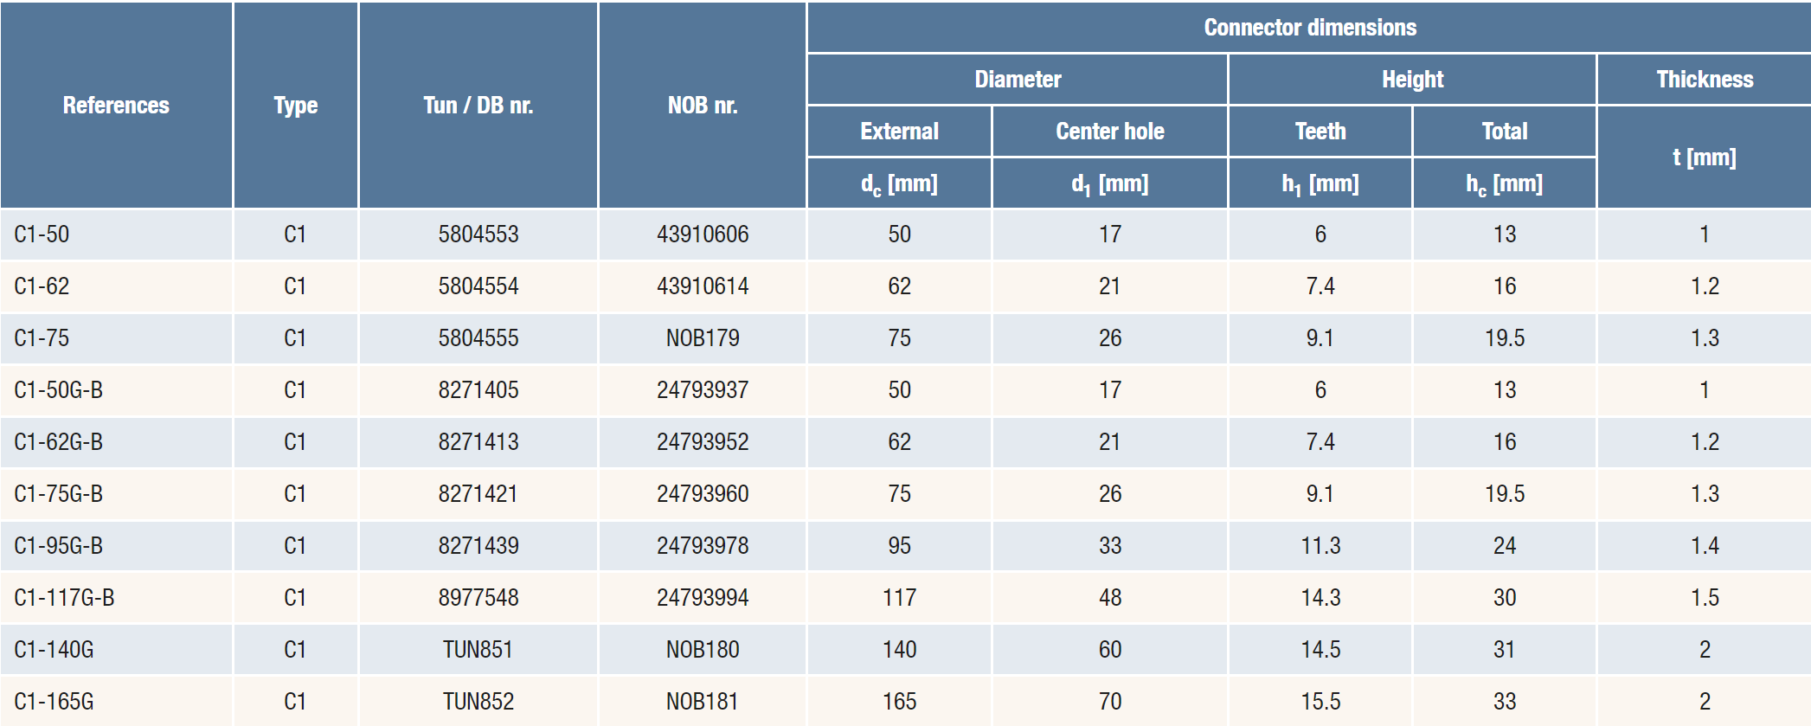The height and width of the screenshot is (726, 1811).
Task: Select the Tun / DB nr. header
Action: [478, 106]
